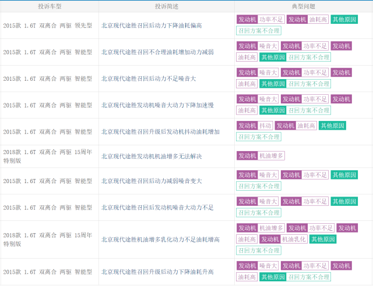The height and width of the screenshot is (286, 373).
Task: Open complaint 北京现代途胜召回升级后发动机抖动油耗增加
Action: (160, 132)
